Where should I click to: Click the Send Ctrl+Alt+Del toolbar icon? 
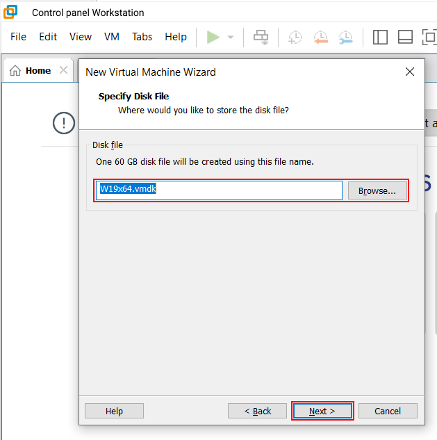coord(261,37)
